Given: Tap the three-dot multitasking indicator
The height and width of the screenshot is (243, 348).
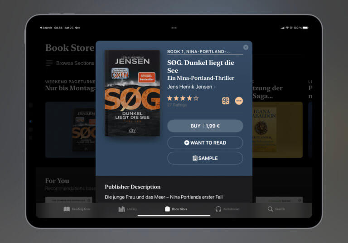Looking at the screenshot, I should (174, 28).
